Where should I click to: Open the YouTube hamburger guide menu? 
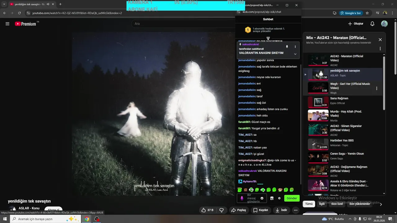(x=7, y=24)
